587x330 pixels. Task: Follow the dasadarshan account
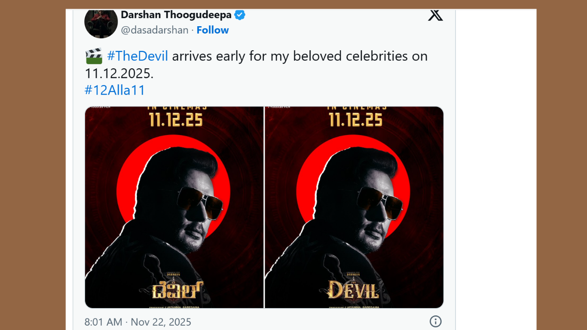click(x=213, y=30)
